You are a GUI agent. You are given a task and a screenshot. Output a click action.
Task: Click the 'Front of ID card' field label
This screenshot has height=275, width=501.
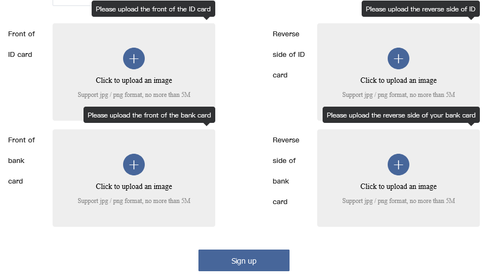(21, 44)
